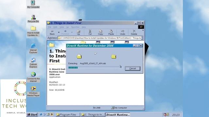209x117 pixels.
Task: Click the Delete toolbar icon
Action: tap(134, 32)
